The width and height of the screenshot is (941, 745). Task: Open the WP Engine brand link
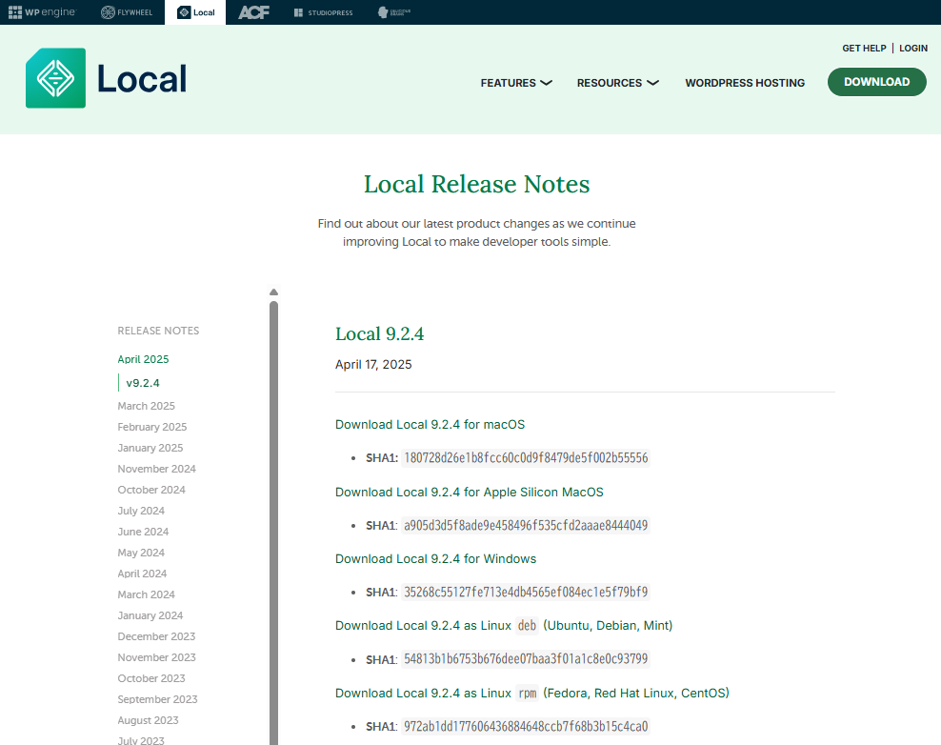[x=43, y=12]
